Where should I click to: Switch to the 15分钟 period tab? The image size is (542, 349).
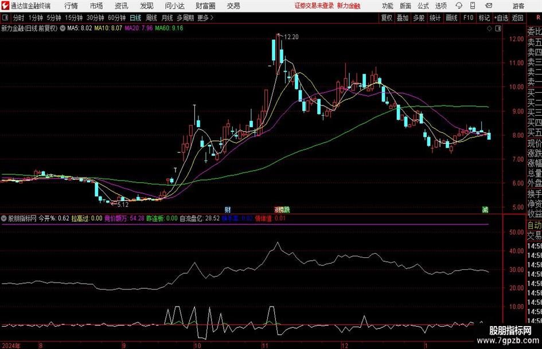[x=73, y=18]
